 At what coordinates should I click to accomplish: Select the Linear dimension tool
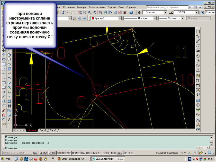pos(198,32)
